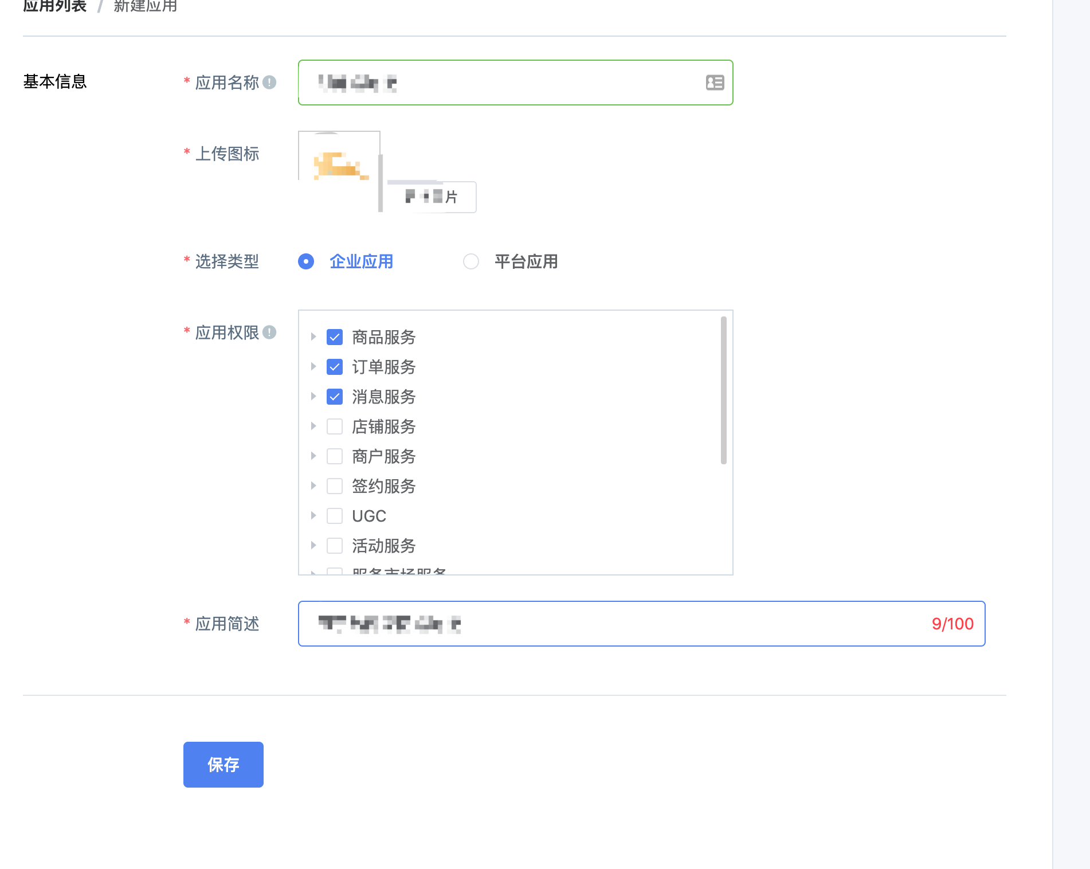Select the 企业应用 radio option
This screenshot has height=869, width=1090.
[x=306, y=261]
